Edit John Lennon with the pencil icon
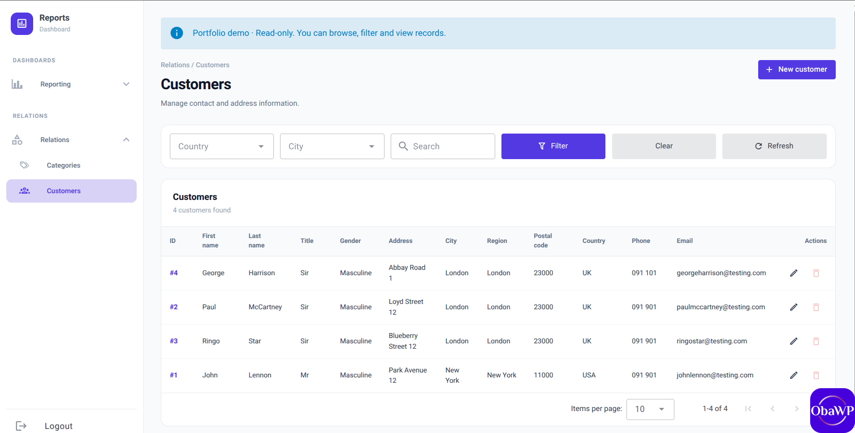The height and width of the screenshot is (433, 855). click(x=794, y=375)
